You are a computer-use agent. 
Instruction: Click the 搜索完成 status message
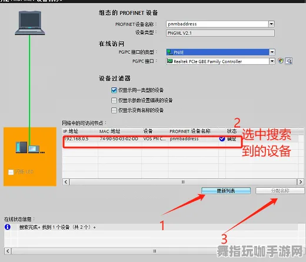(x=57, y=227)
